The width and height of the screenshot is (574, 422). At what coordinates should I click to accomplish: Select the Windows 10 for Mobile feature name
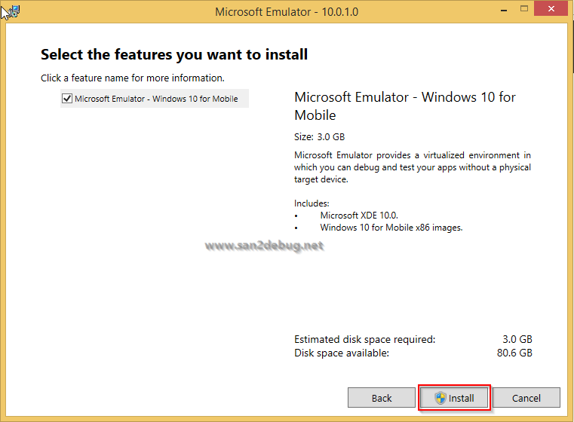pos(156,99)
